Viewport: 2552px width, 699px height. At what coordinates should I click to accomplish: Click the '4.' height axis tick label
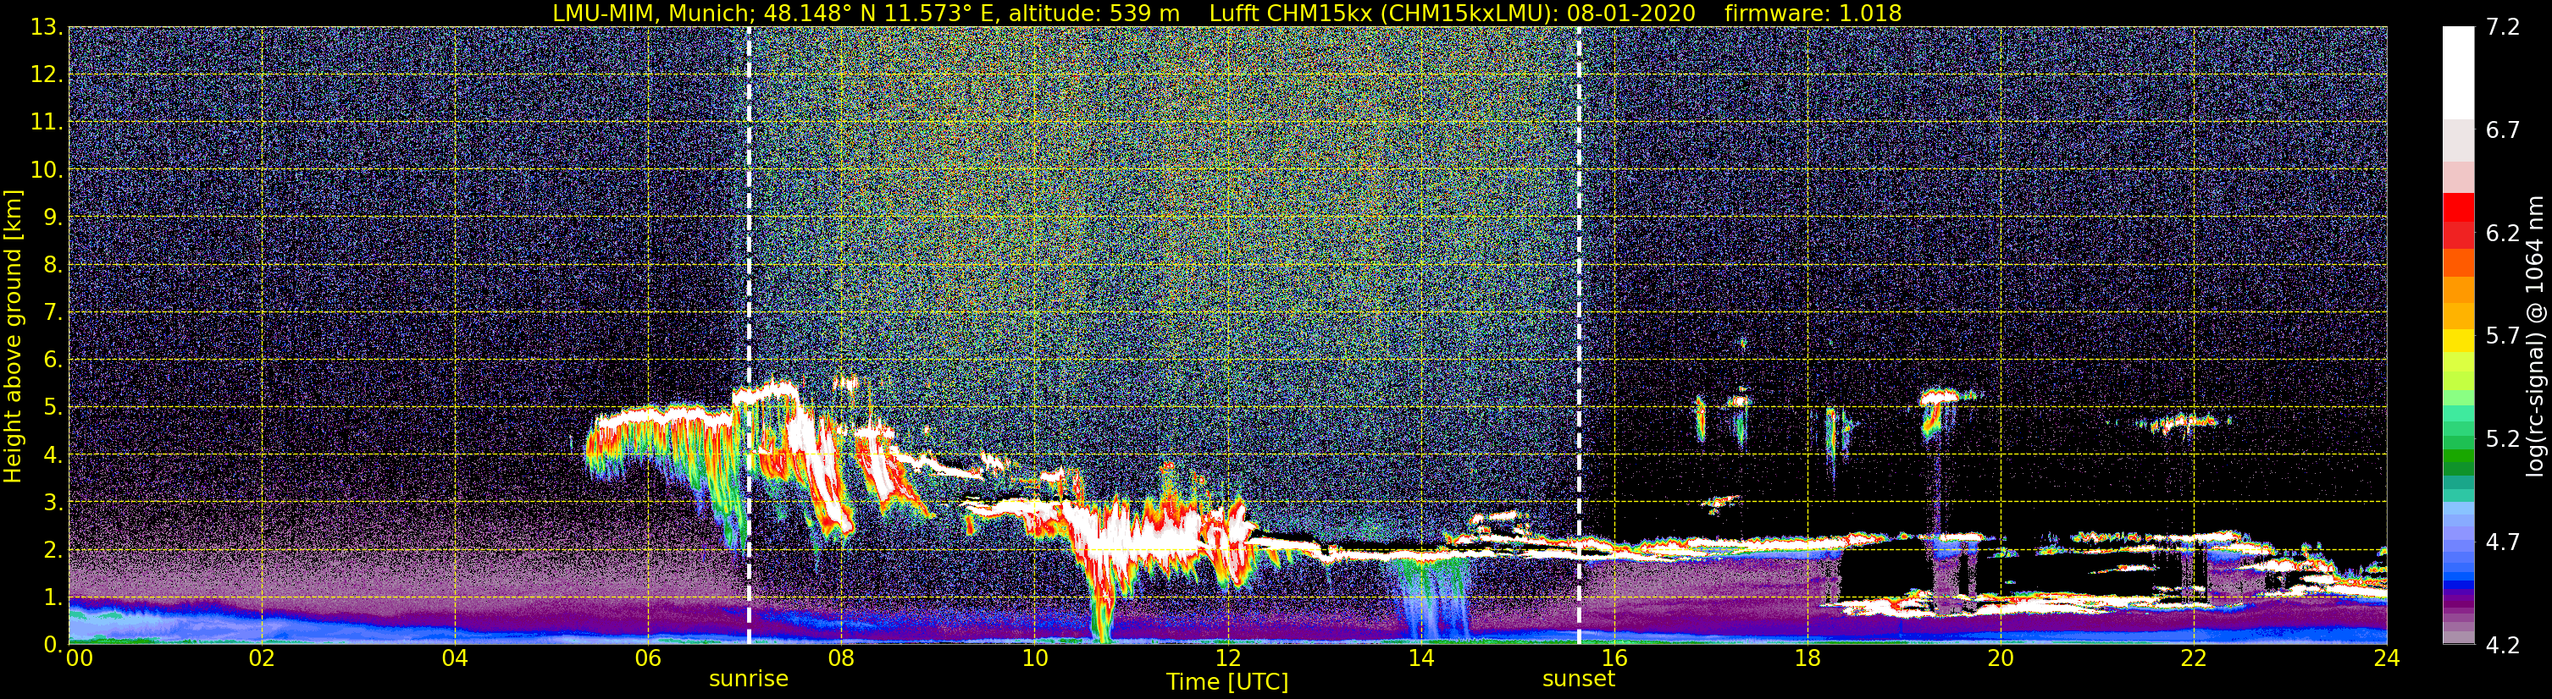(x=53, y=455)
